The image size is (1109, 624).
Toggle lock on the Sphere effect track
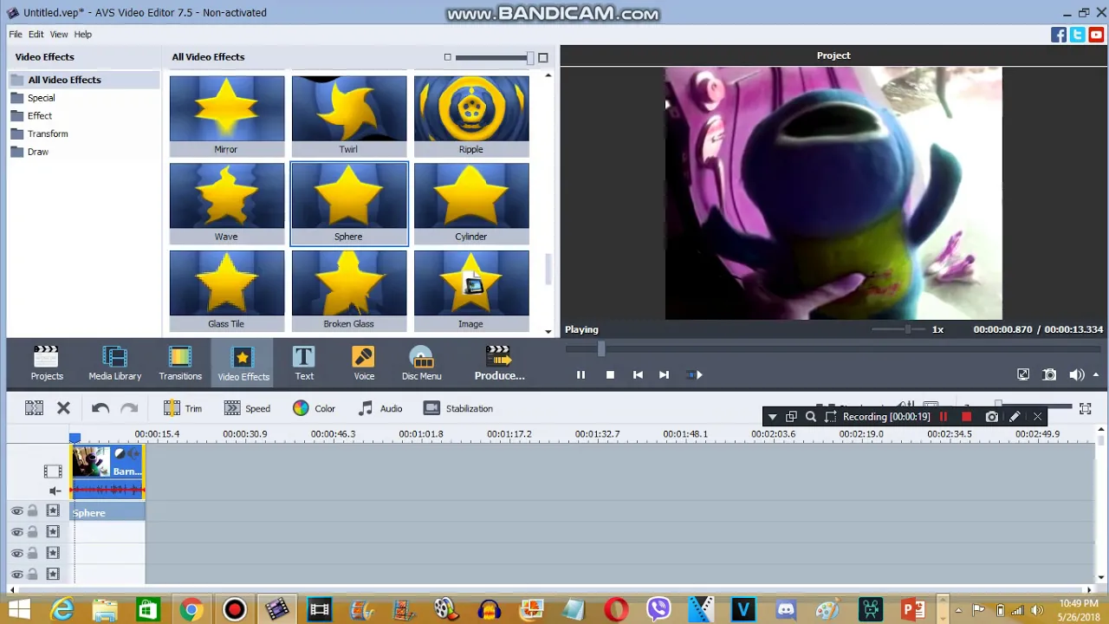[33, 511]
